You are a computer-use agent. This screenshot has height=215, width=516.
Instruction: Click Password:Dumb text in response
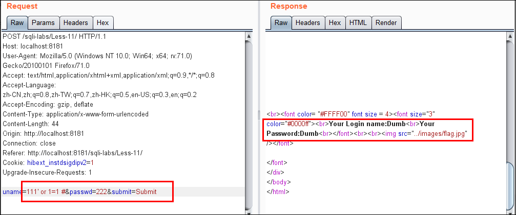pos(293,134)
